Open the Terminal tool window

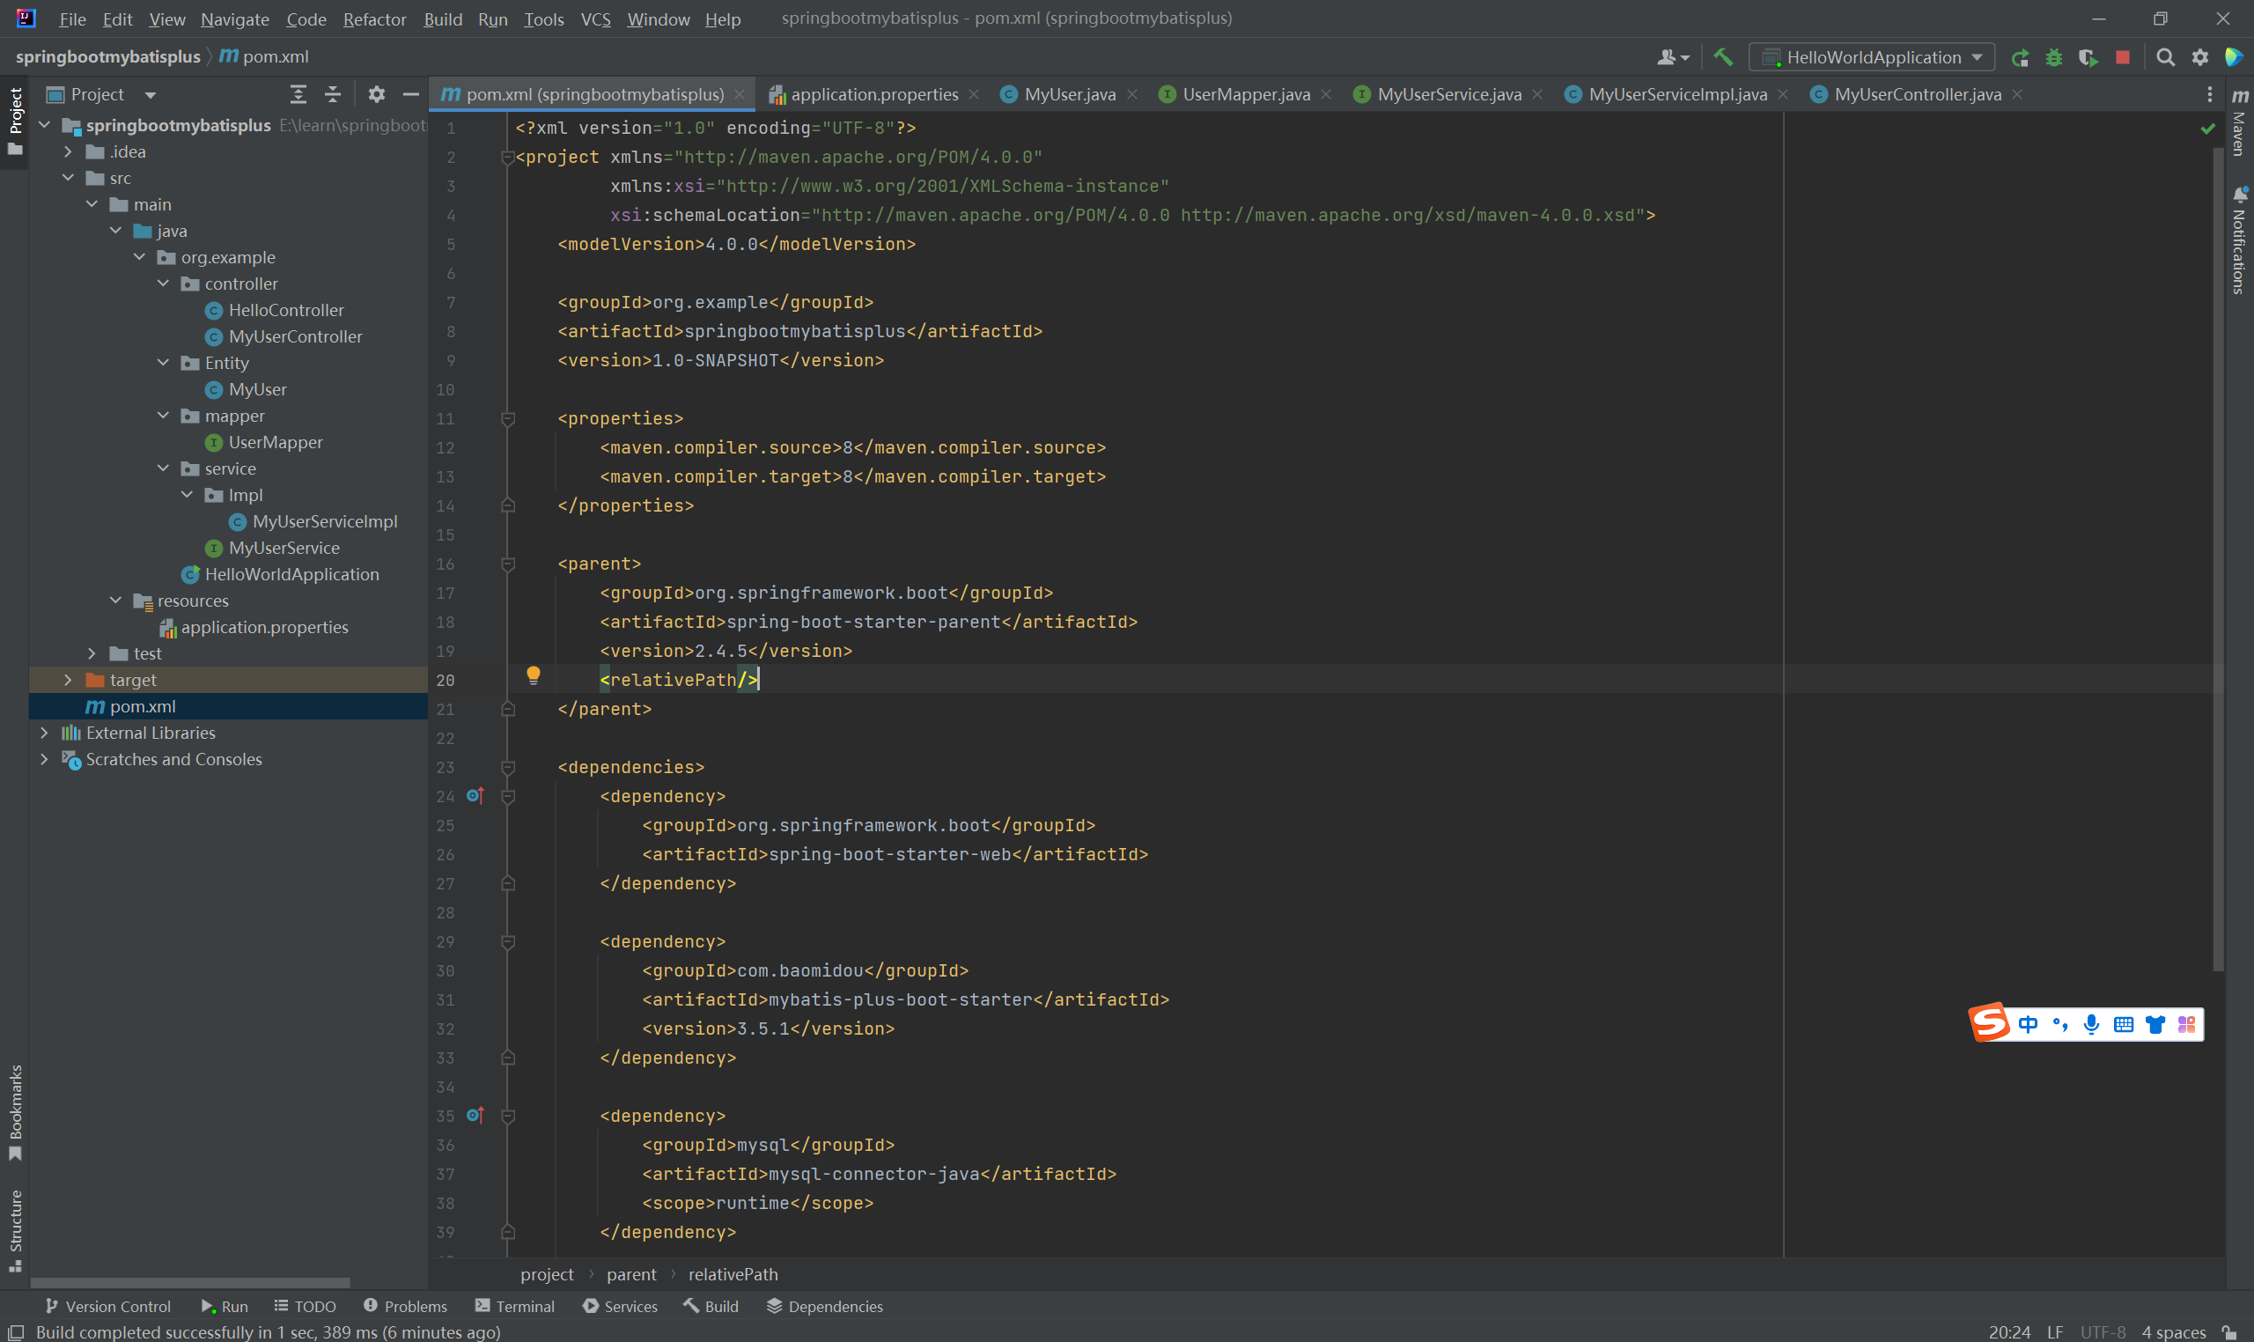(x=514, y=1306)
